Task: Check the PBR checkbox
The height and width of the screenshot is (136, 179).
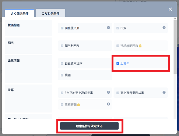Action: point(117,28)
